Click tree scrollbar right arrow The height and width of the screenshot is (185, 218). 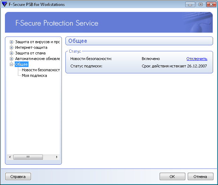[57, 157]
